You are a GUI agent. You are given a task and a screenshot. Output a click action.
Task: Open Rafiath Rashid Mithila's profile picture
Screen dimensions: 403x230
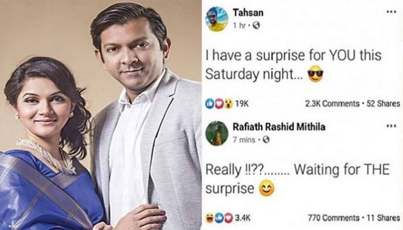(217, 133)
